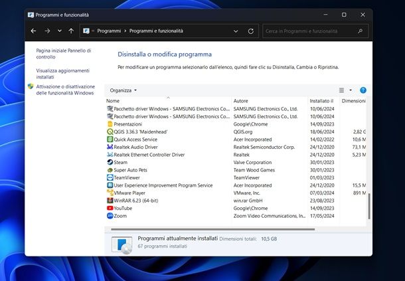Click the installed programs icon in details pane
This screenshot has height=281, width=405.
(121, 245)
